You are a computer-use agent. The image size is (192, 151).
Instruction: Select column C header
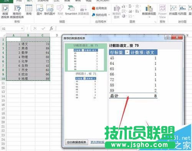tap(43, 35)
